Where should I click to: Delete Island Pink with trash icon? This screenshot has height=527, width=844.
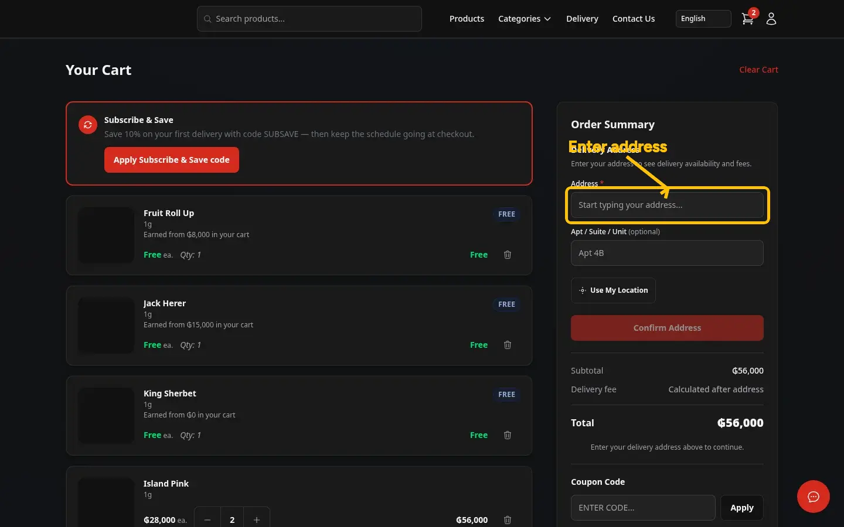[x=508, y=520]
